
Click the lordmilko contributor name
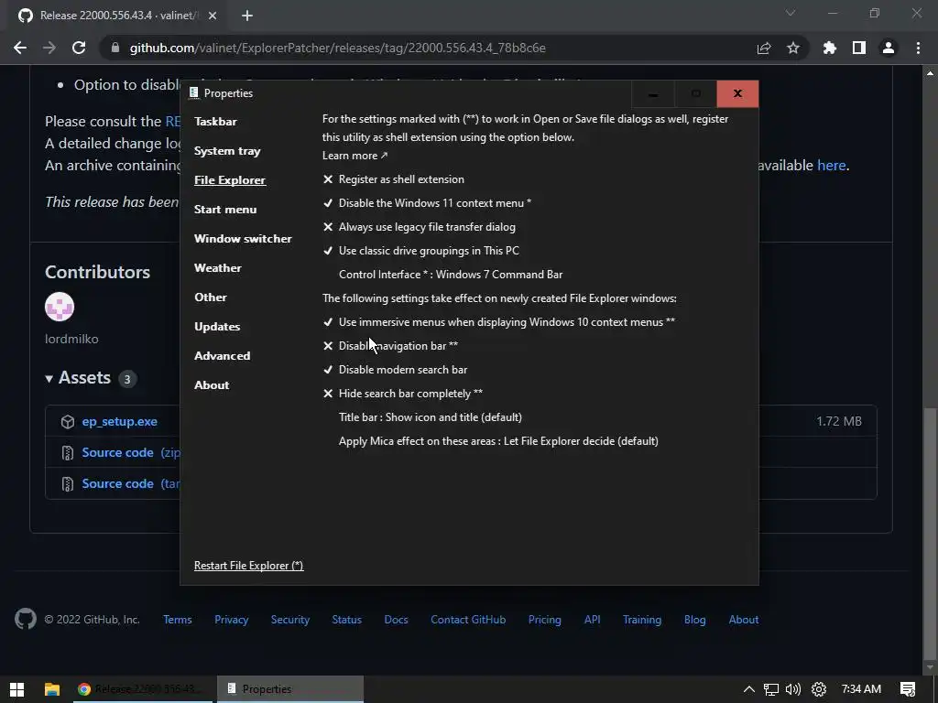[x=71, y=339]
